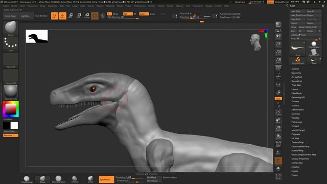Expand the Polygroups subpalette

click(297, 122)
